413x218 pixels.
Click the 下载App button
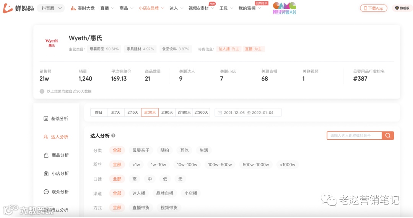pyautogui.click(x=374, y=8)
